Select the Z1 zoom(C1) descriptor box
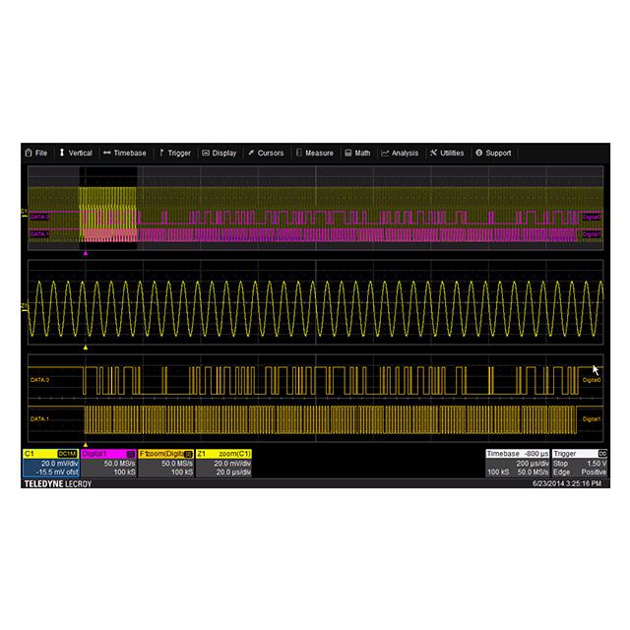The height and width of the screenshot is (630, 630). (x=224, y=464)
